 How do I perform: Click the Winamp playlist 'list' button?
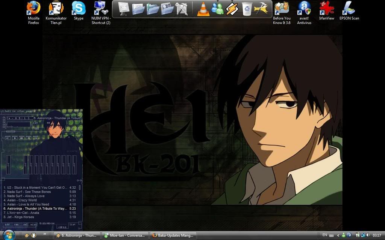pyautogui.click(x=73, y=224)
